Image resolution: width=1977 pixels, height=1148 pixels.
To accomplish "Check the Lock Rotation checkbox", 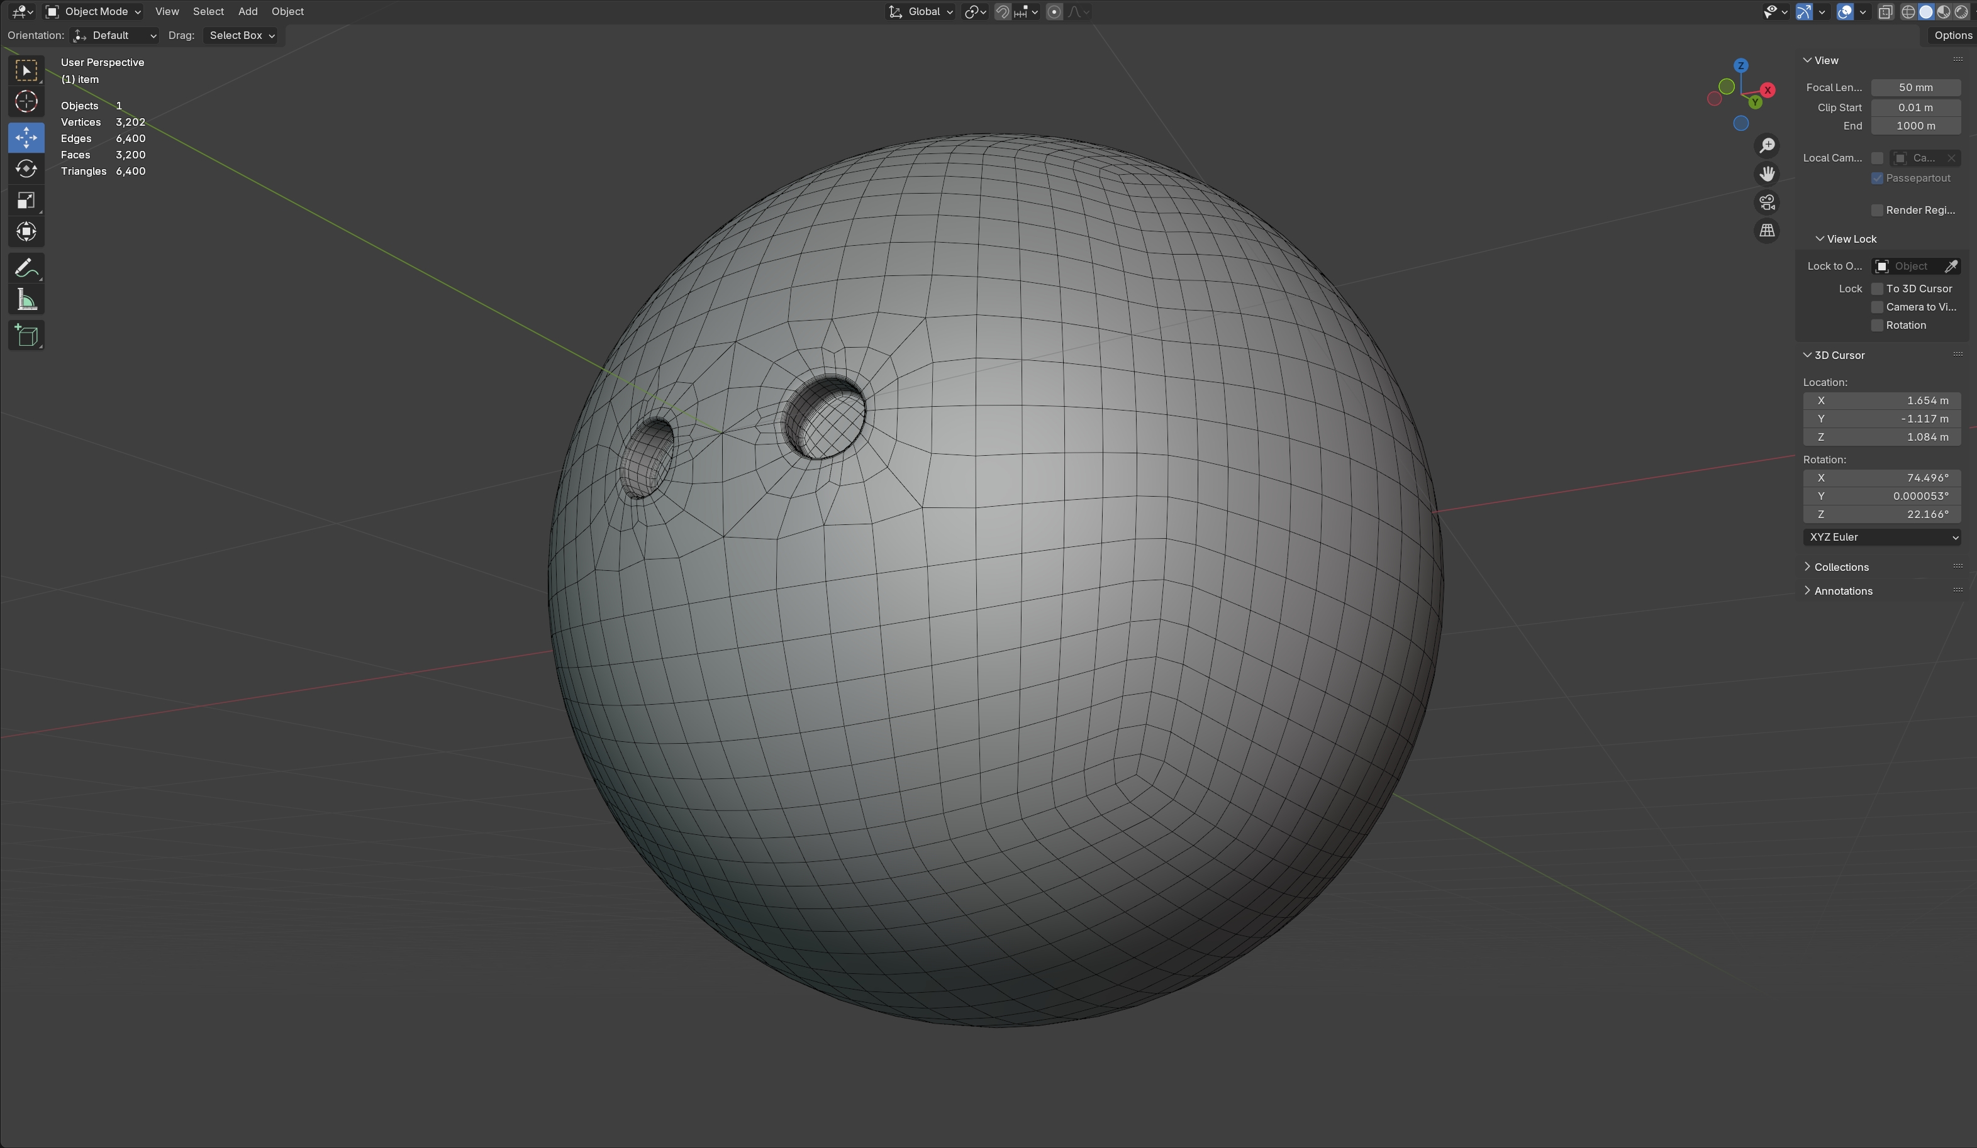I will pyautogui.click(x=1878, y=326).
